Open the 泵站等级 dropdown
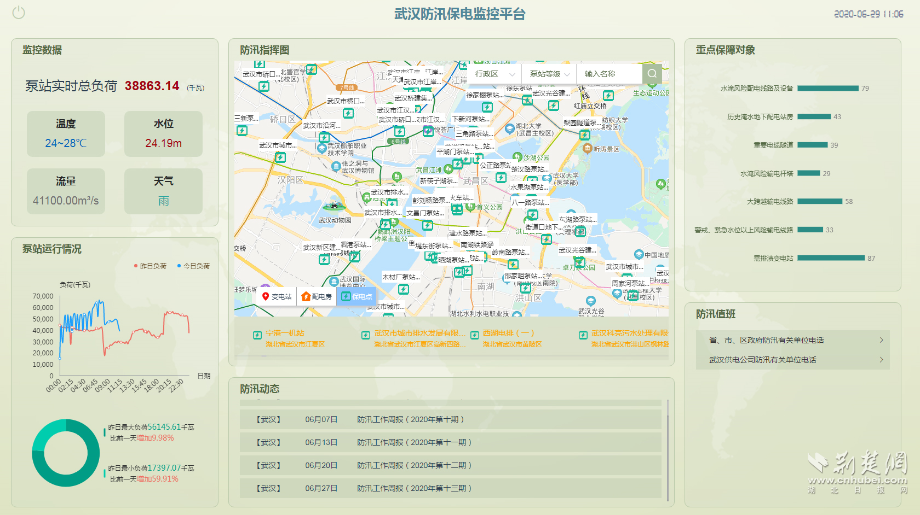 click(549, 74)
